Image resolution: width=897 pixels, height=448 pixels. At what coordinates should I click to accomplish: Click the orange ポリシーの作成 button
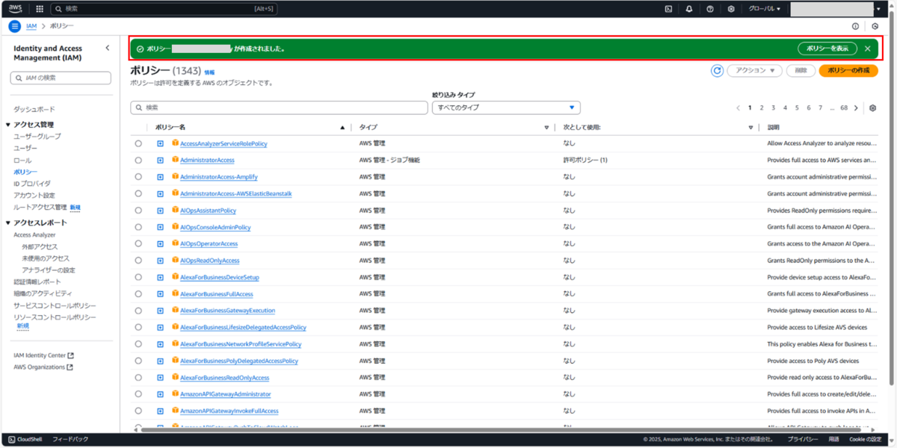[848, 70]
